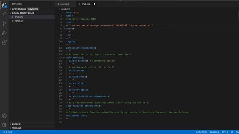This screenshot has width=239, height=134.
Task: Click the 'exclude-actions:' key
Action: pos(76,115)
